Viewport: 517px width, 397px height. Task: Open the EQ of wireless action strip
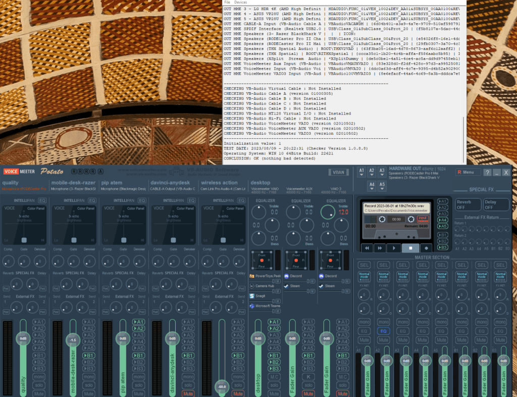coord(241,200)
